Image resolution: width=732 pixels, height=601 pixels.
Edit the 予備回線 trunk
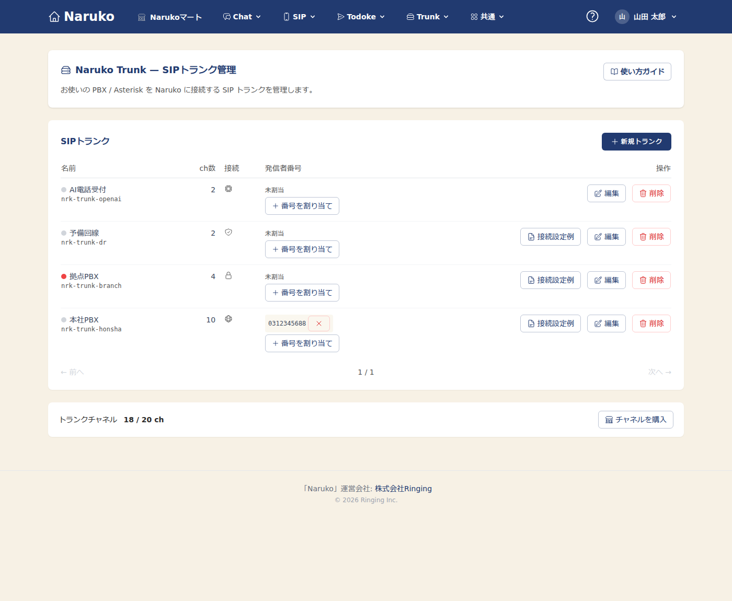607,237
